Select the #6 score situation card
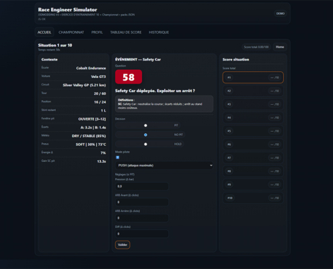The width and height of the screenshot is (333, 269). [253, 145]
